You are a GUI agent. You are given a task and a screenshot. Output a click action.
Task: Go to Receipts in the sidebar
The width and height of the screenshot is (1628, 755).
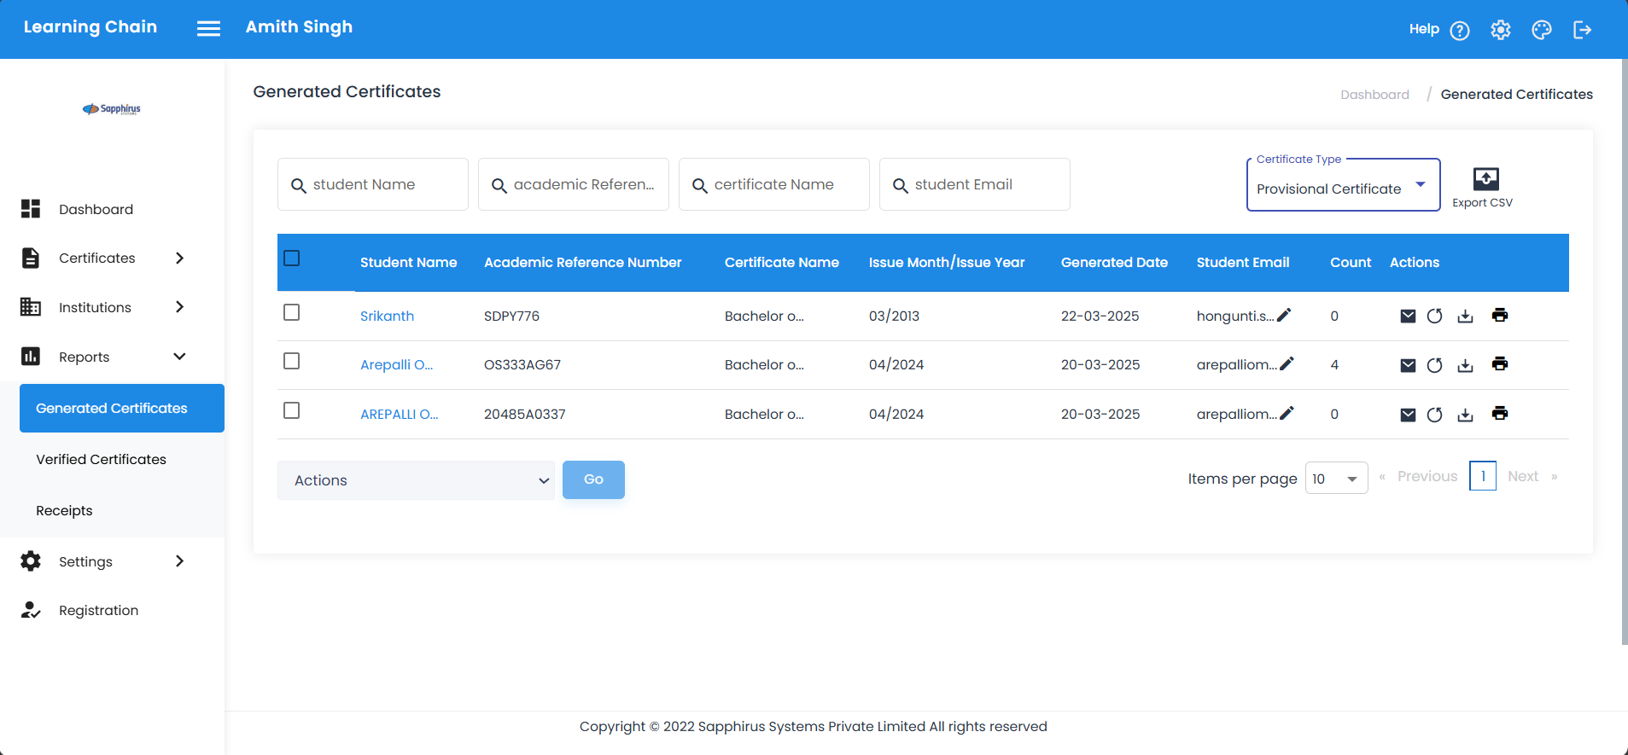coord(64,511)
